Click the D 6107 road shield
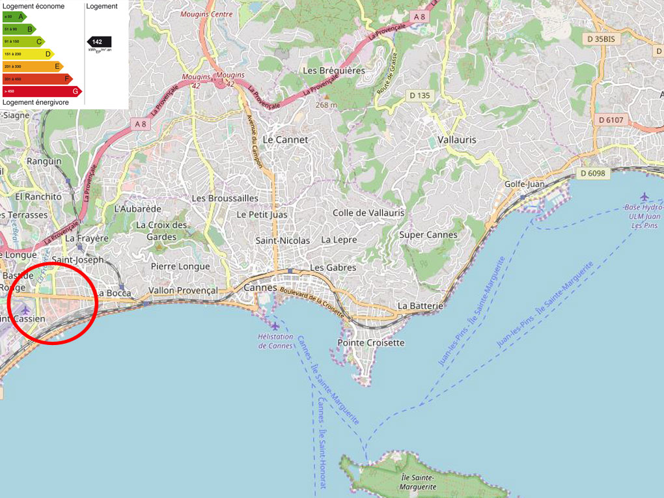Viewport: 664px width, 498px height. point(611,120)
